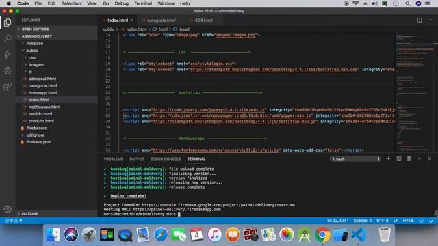Open Launchpad rocket in the Dock

pos(89,234)
